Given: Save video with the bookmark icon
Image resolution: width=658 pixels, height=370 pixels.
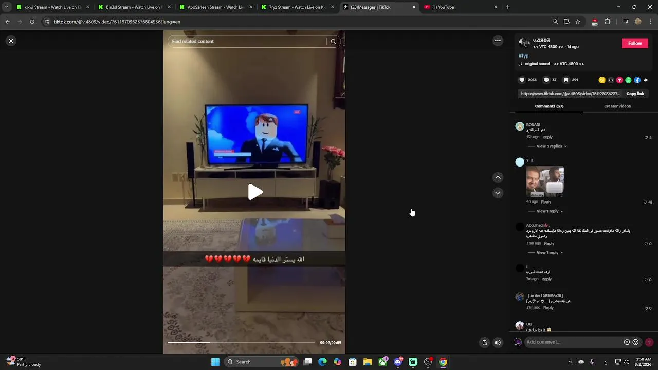Looking at the screenshot, I should (x=566, y=80).
